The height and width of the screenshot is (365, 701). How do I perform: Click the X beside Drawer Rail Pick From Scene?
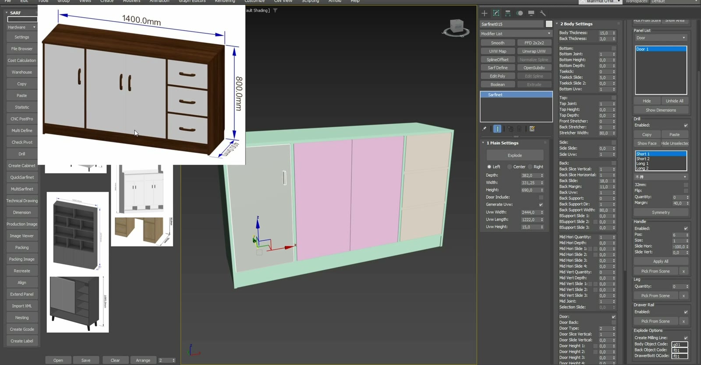click(683, 321)
